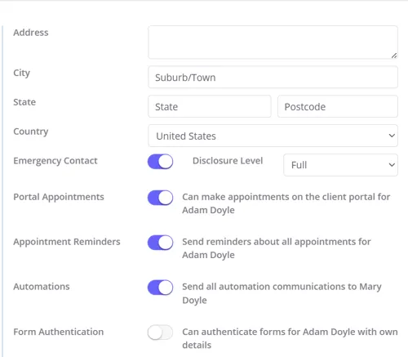Click the State input field
The image size is (408, 357).
210,106
